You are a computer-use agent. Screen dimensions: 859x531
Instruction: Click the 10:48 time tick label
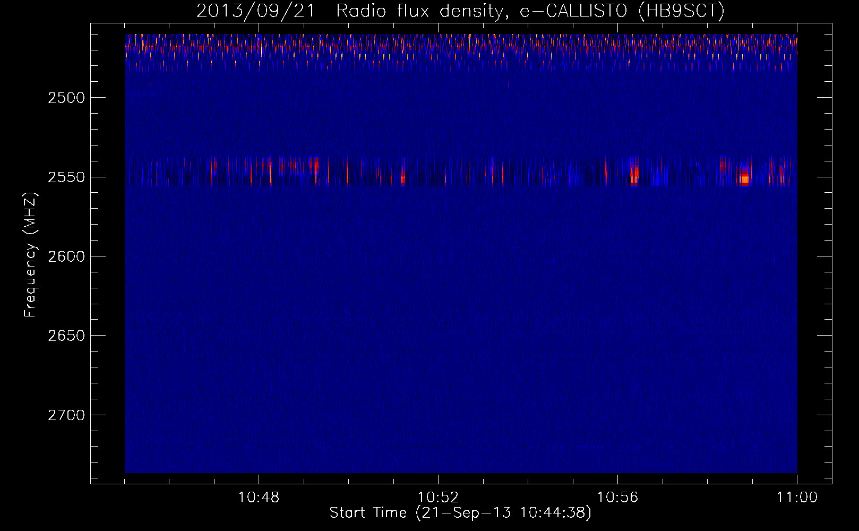coord(259,498)
